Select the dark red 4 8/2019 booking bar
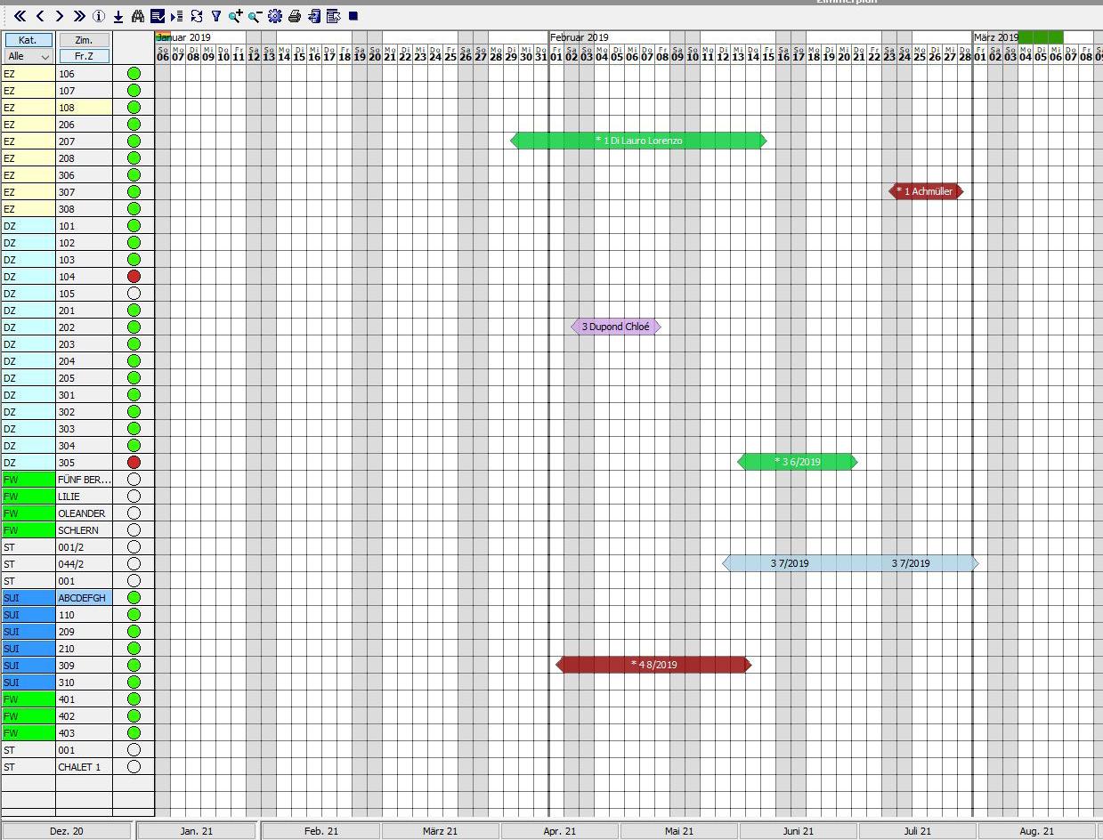This screenshot has height=840, width=1103. [x=653, y=665]
